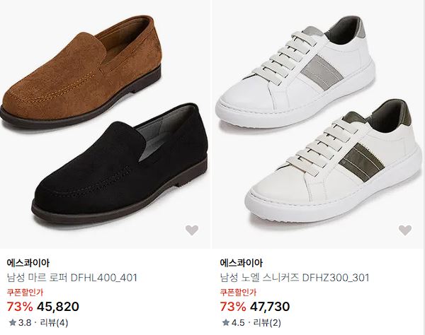Open 남성 노엘 스니커즈 DFHZ300_301 product title
This screenshot has height=335, width=425.
295,278
